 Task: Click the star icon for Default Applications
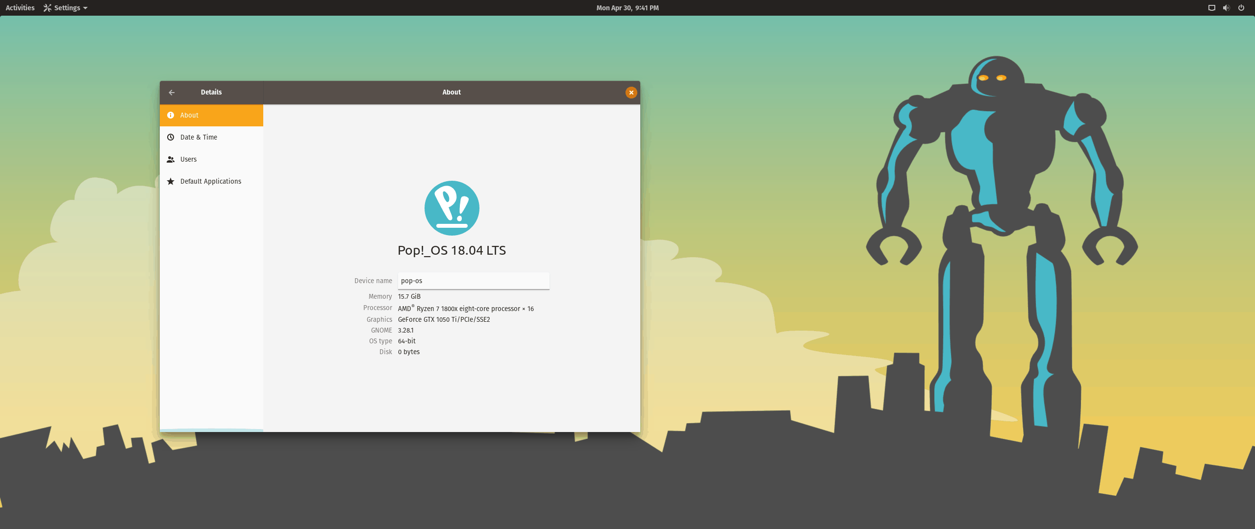[x=171, y=181]
